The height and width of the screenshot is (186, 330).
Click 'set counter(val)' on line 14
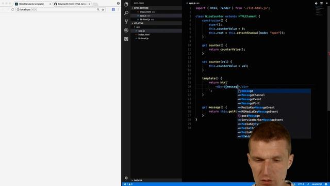pyautogui.click(x=217, y=62)
